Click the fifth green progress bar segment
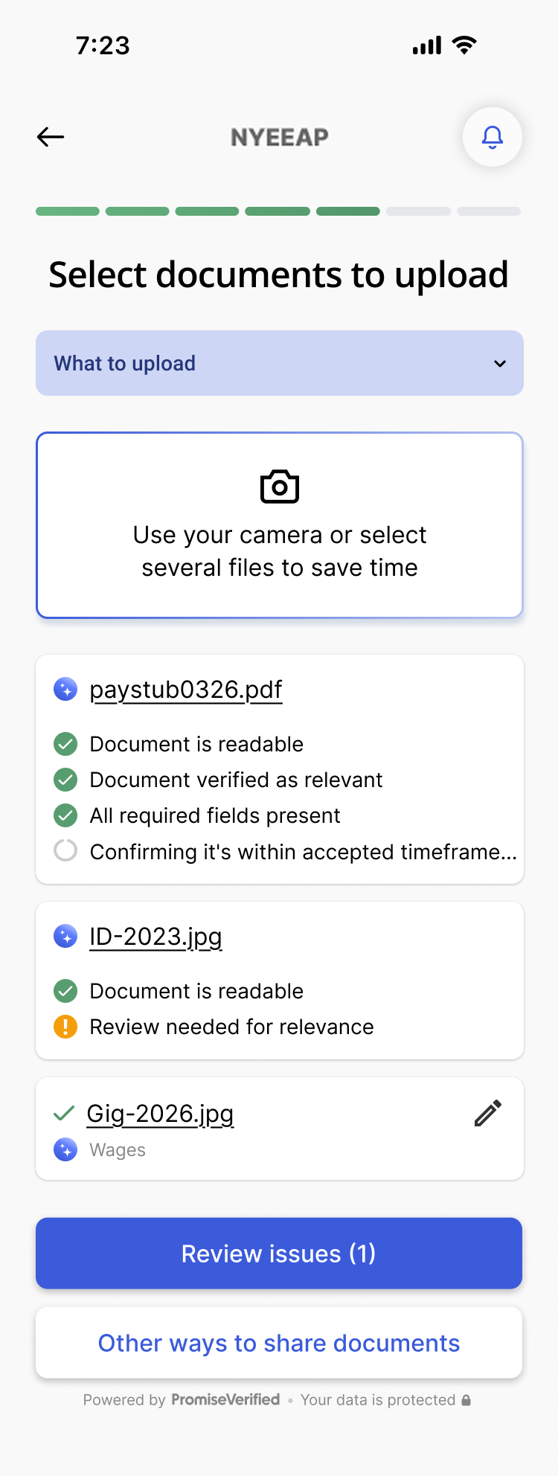 point(348,211)
